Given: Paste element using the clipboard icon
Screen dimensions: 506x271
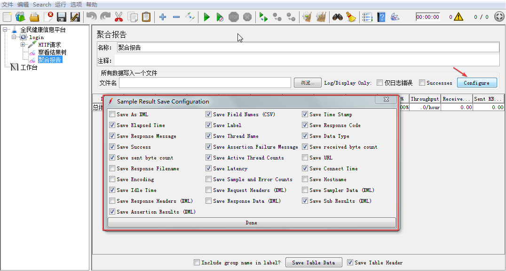Looking at the screenshot, I should (x=146, y=16).
